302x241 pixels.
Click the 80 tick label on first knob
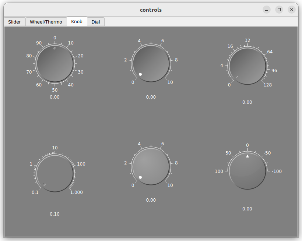(29, 56)
